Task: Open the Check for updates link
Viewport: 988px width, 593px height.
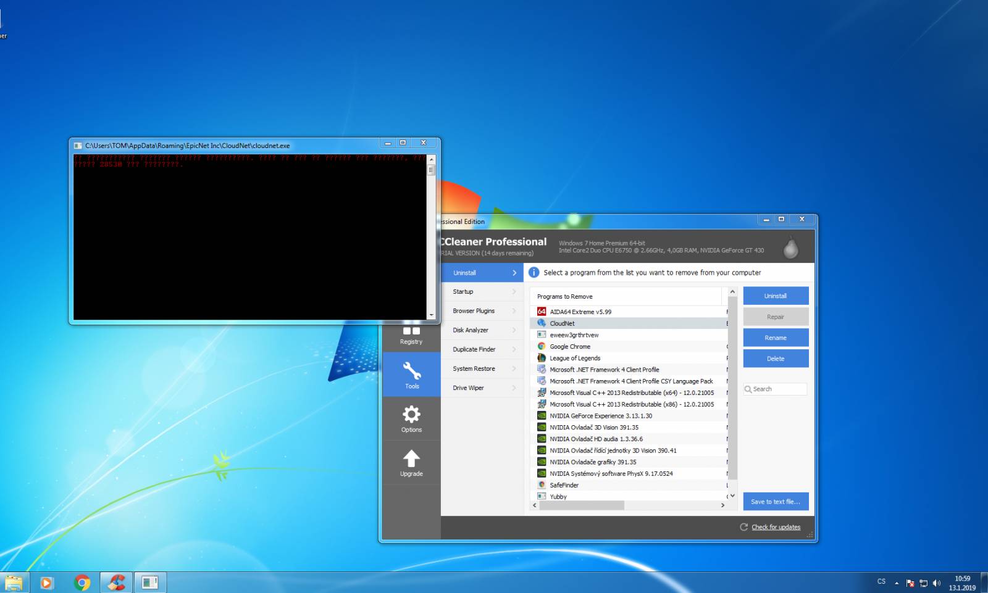Action: pos(776,527)
